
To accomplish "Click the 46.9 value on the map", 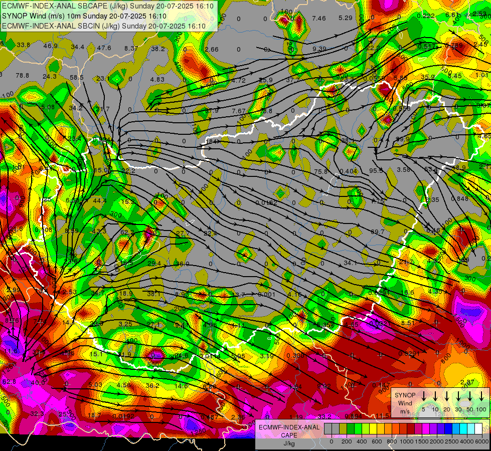I will 50,46.
